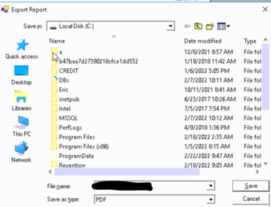Select the Eric folder icon
Viewport: 271px width, 207px height.
pos(54,90)
